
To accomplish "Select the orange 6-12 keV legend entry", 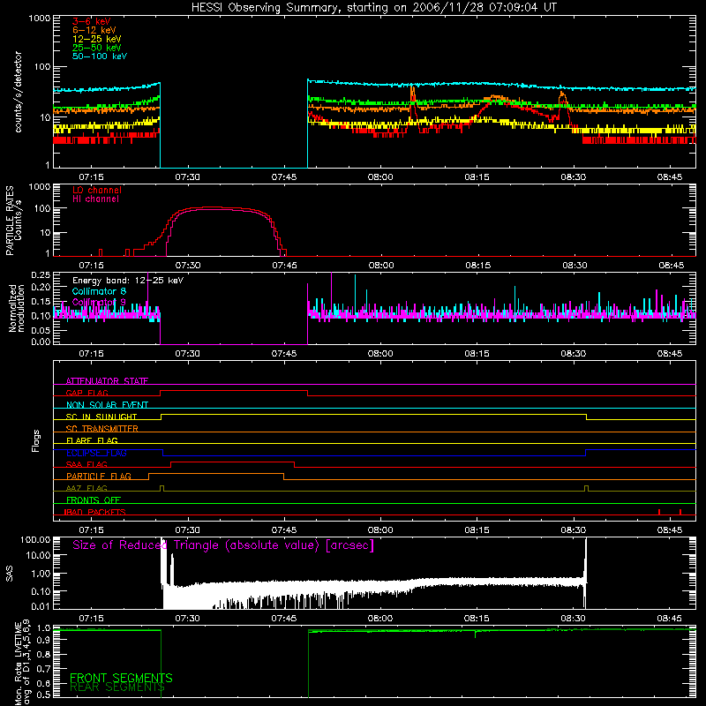I will tap(94, 30).
